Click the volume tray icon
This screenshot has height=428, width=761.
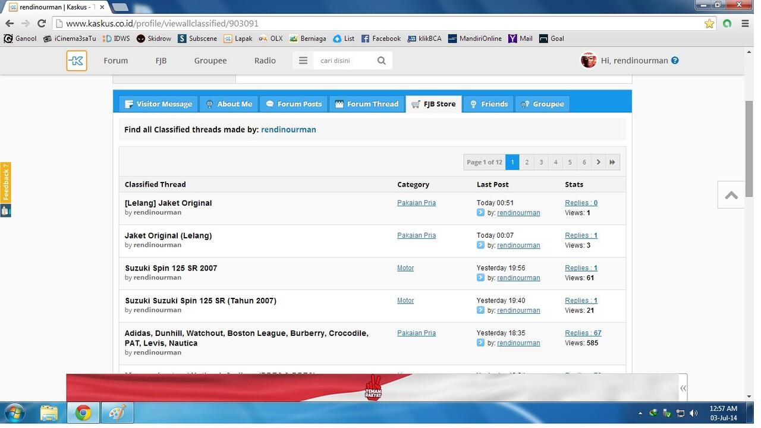point(693,413)
